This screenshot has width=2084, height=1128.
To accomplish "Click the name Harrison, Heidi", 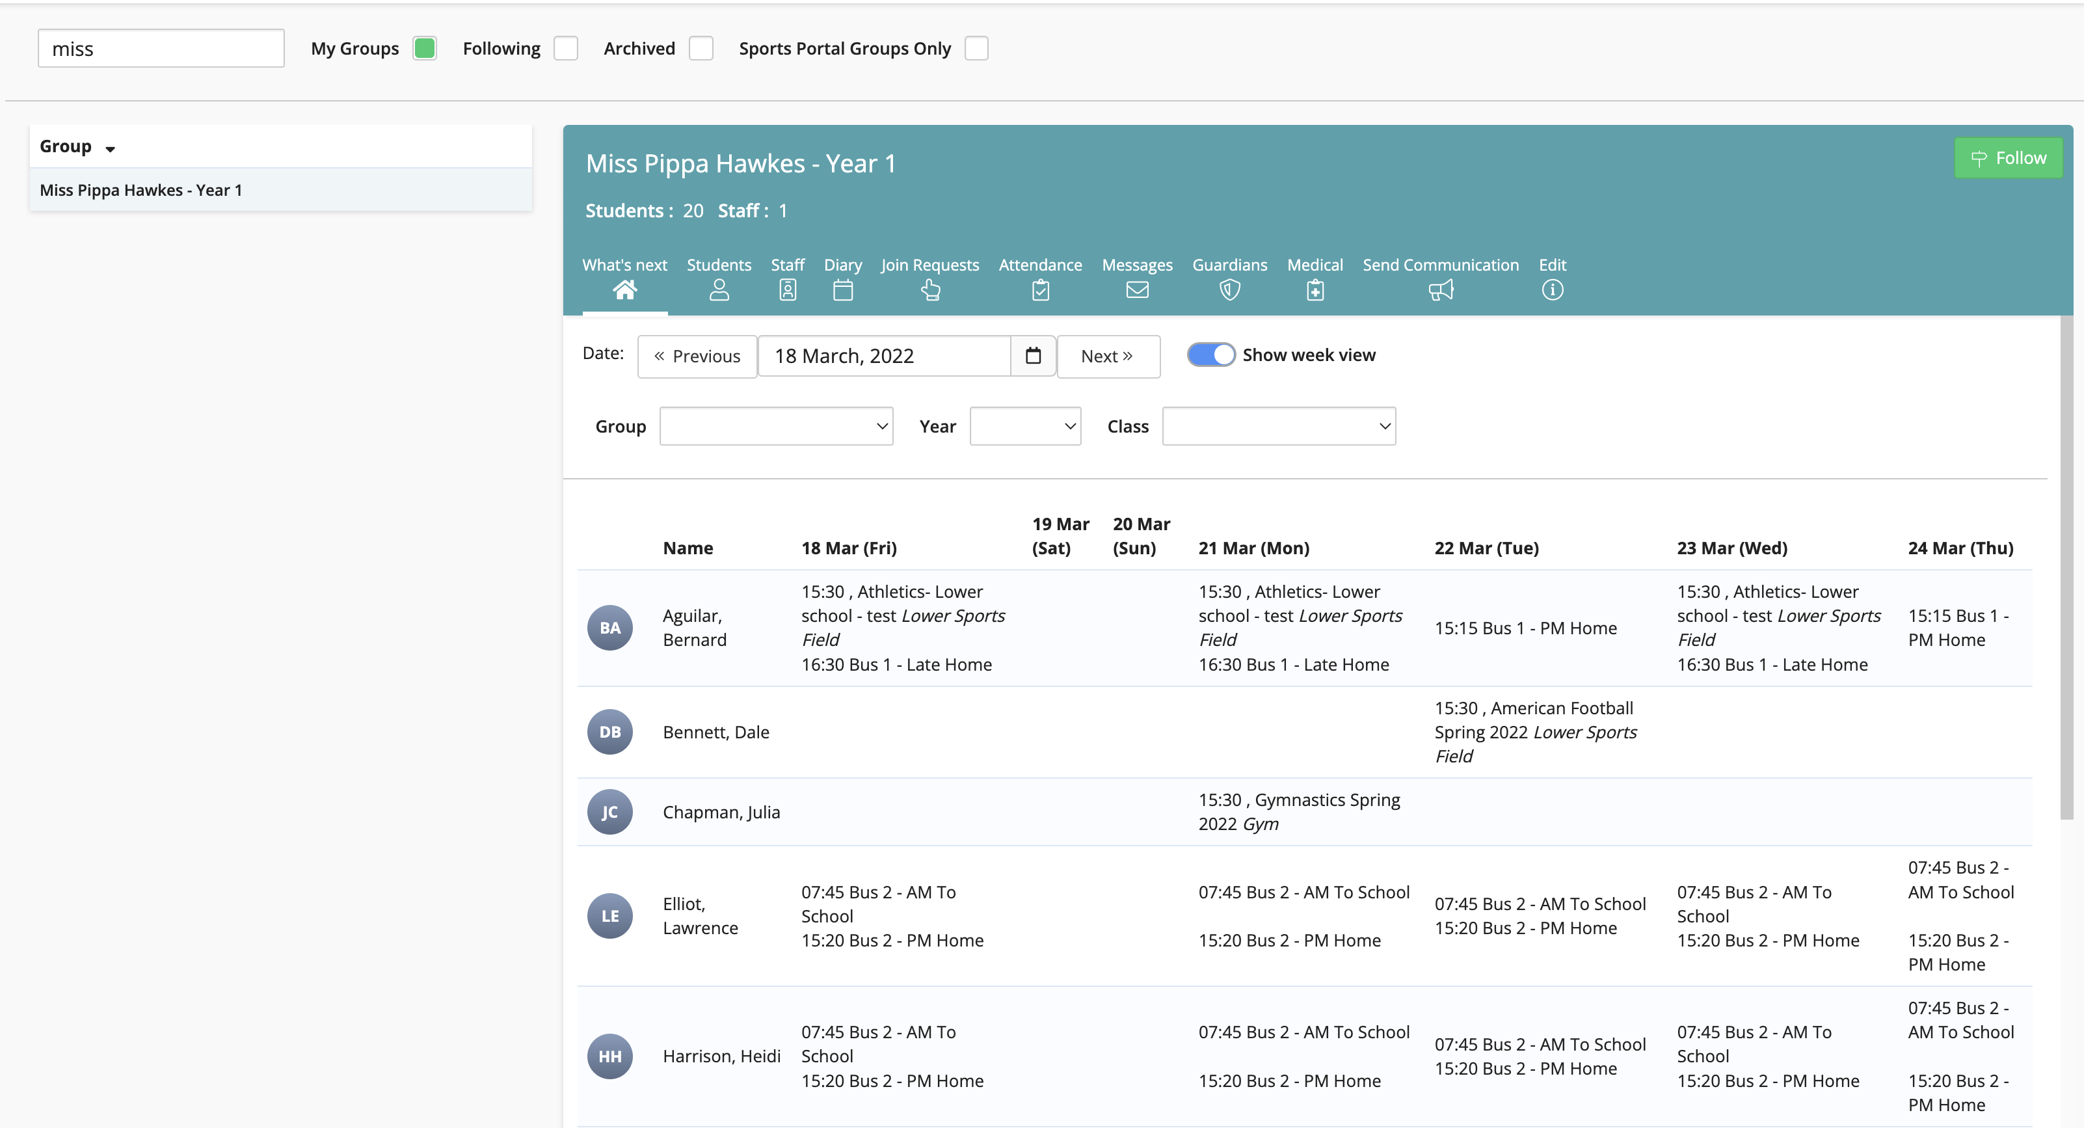I will (x=721, y=1057).
